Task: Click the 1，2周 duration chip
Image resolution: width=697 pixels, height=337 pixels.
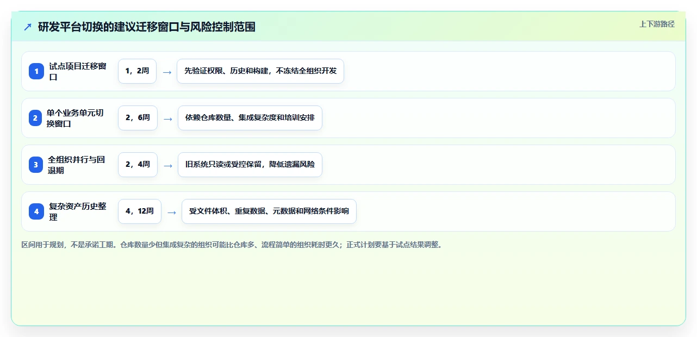Action: point(137,71)
